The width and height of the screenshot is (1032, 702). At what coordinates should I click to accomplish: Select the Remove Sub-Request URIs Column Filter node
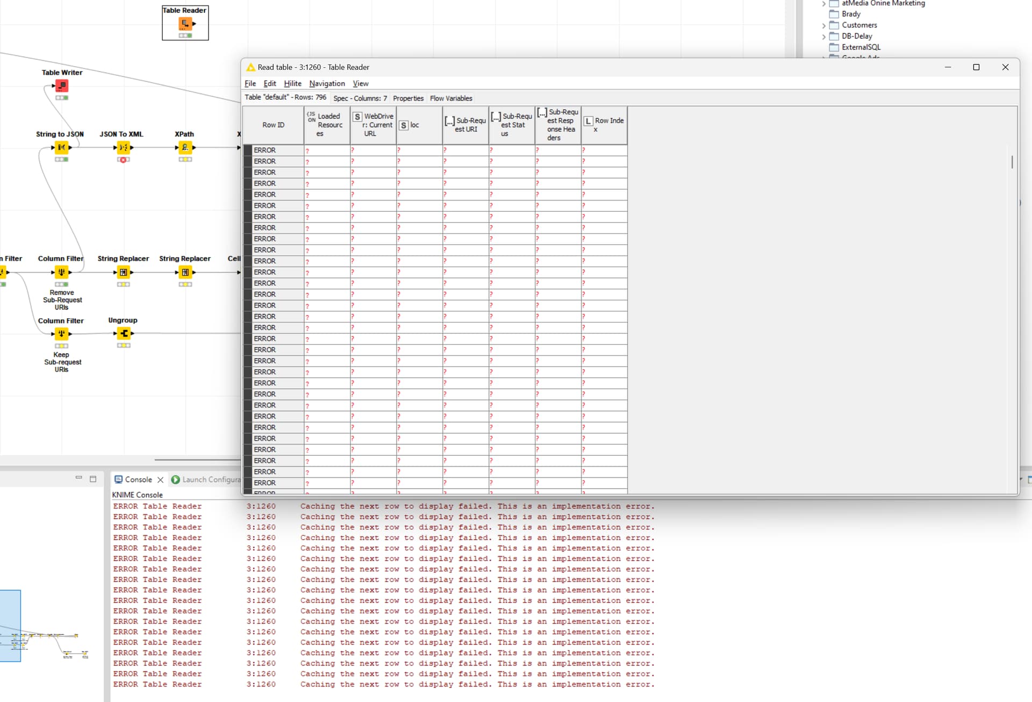pyautogui.click(x=61, y=272)
